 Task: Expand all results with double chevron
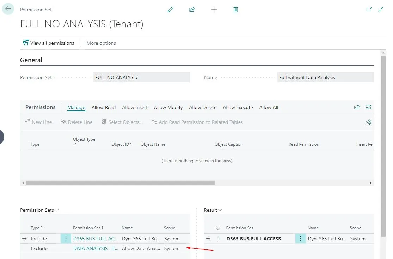(x=218, y=228)
